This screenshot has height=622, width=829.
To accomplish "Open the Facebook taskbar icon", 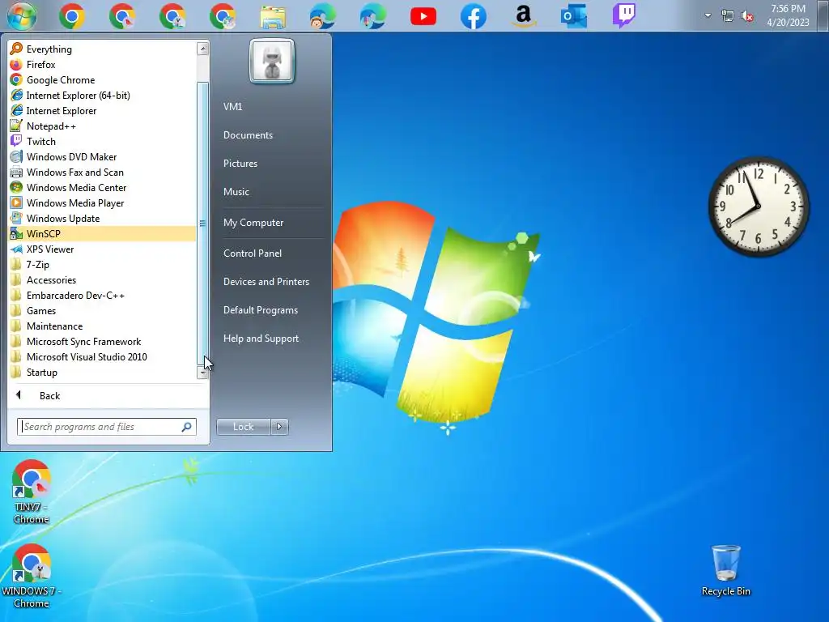I will tap(473, 16).
